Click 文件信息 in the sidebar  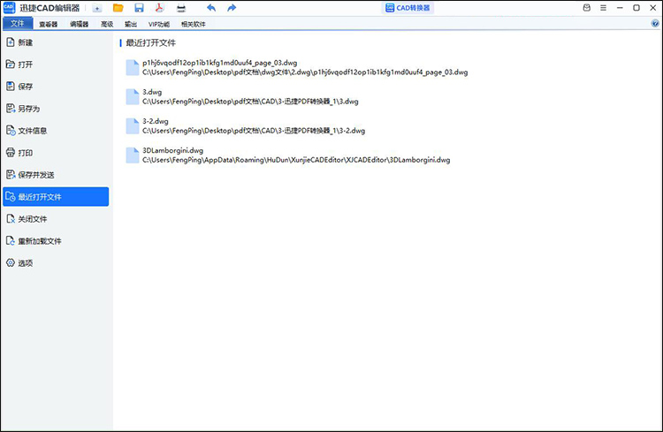coord(32,131)
